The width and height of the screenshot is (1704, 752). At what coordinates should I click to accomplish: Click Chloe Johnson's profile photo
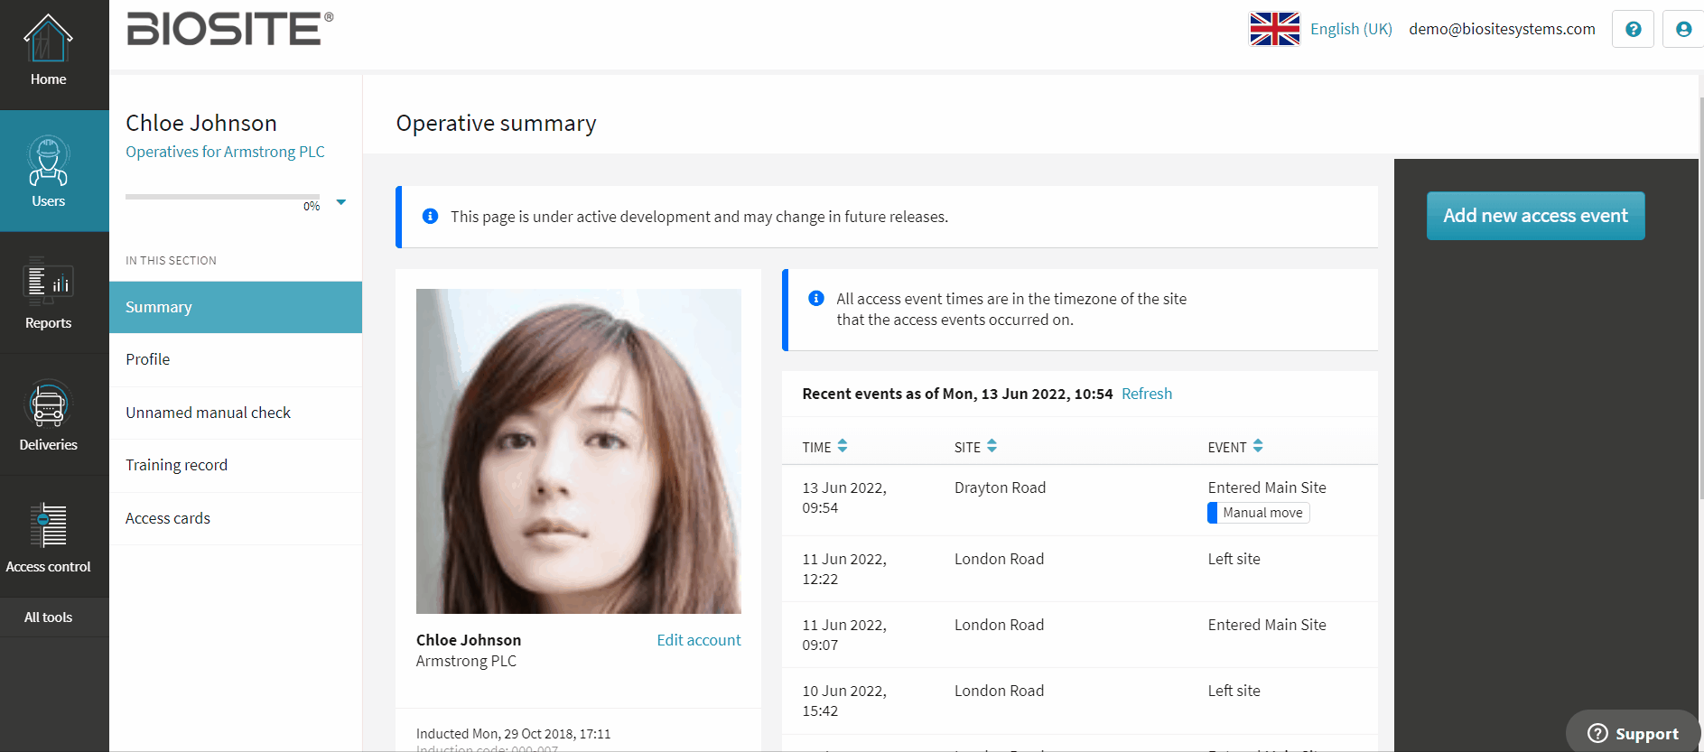click(579, 451)
